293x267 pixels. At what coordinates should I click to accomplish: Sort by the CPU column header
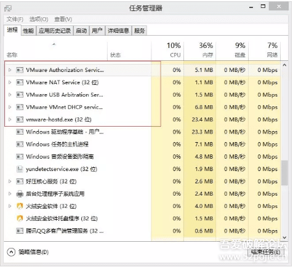tap(167, 51)
